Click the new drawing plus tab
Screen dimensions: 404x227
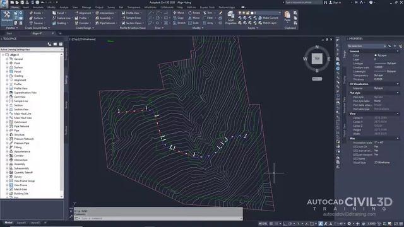60,33
